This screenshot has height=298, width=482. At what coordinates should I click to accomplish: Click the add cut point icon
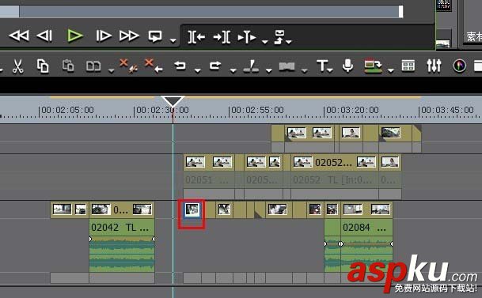(251, 66)
